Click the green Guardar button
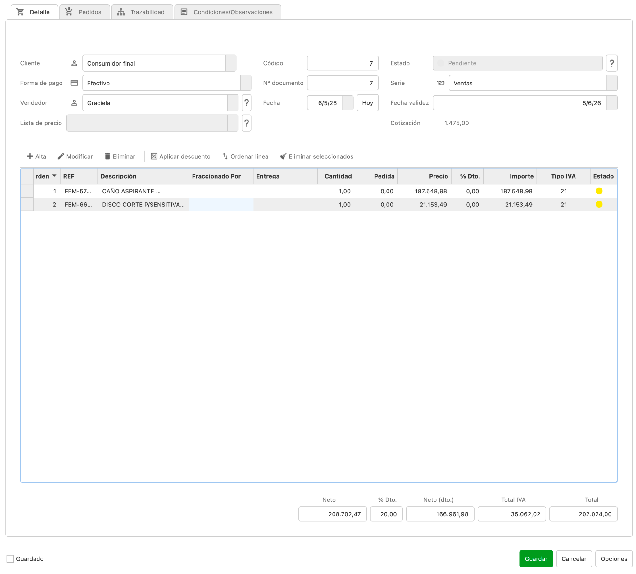 pyautogui.click(x=536, y=558)
